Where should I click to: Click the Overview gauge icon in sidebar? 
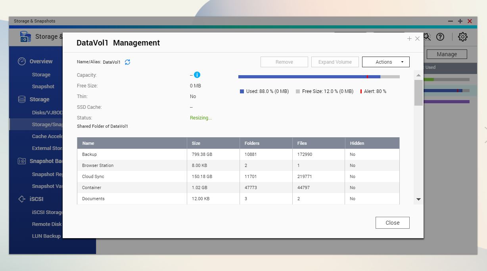22,61
